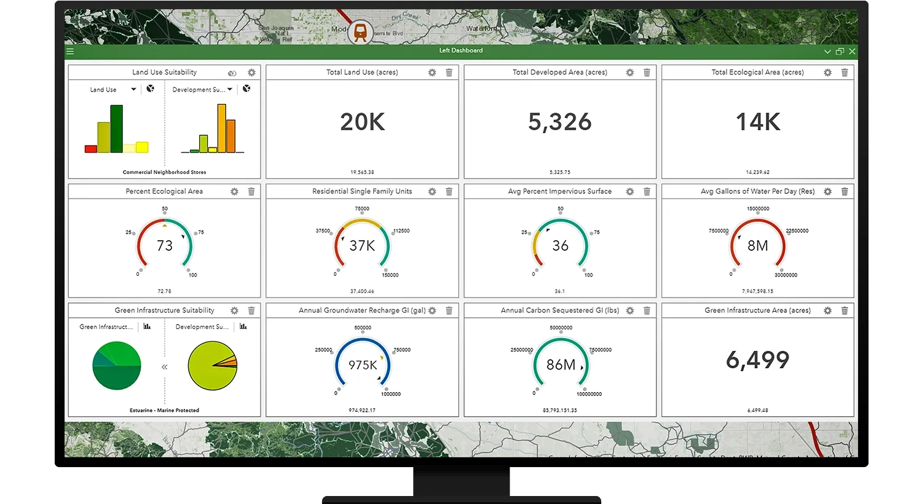This screenshot has height=504, width=922.
Task: Open settings gear for Annual Groundwater Recharge GI
Action: click(x=432, y=311)
